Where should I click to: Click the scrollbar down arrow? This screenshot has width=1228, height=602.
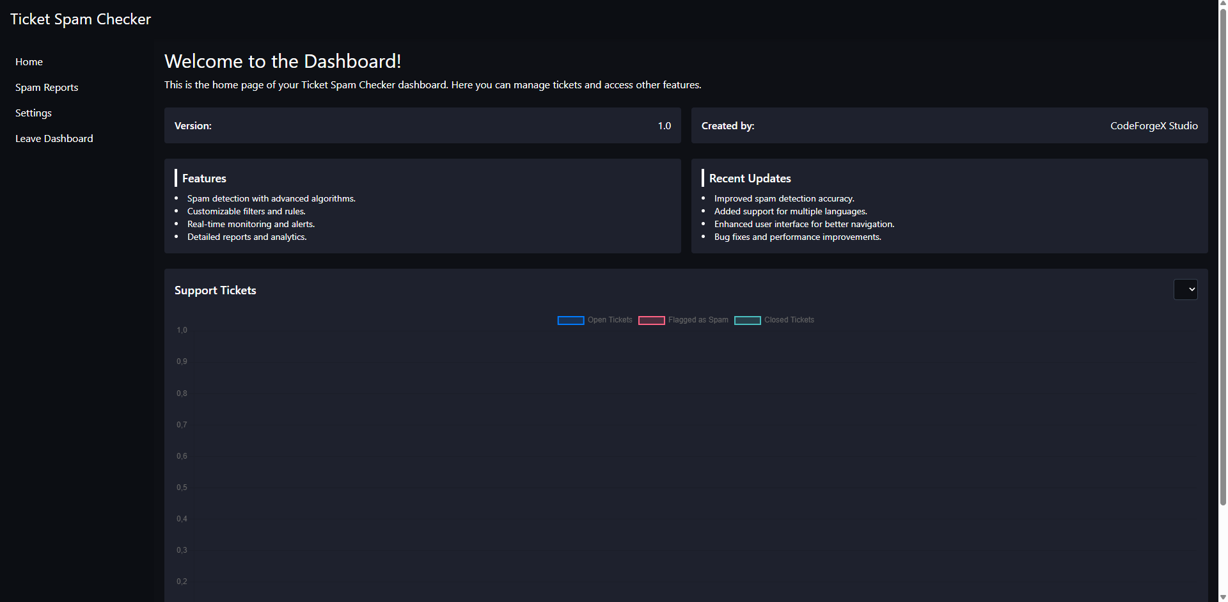(x=1223, y=598)
